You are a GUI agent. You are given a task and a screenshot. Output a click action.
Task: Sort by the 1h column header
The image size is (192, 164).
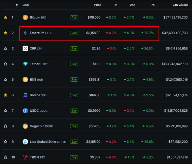point(116,5)
